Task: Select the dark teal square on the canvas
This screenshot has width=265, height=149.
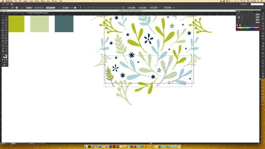Action: pyautogui.click(x=64, y=24)
